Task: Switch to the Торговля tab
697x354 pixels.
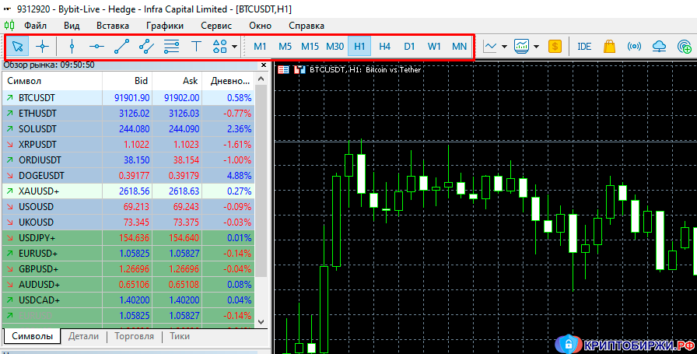Action: [134, 336]
